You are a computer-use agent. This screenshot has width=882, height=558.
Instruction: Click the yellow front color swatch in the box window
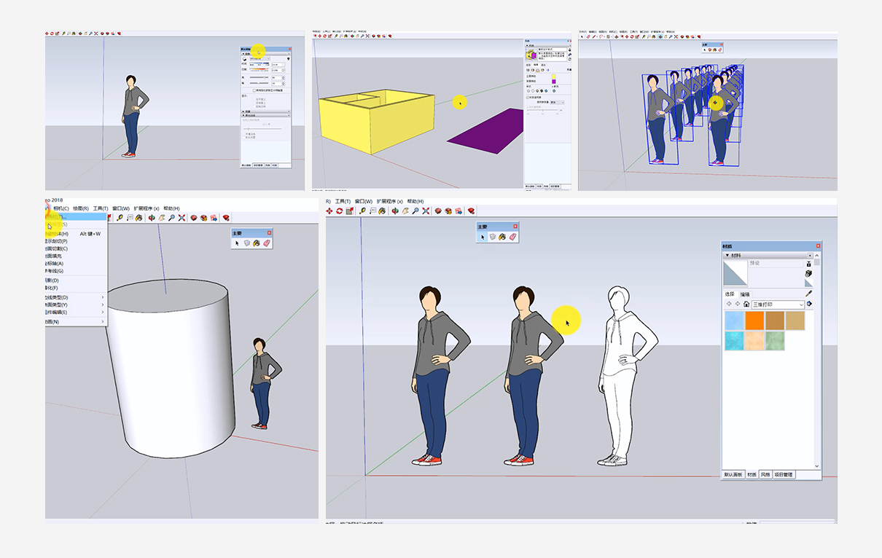click(x=555, y=76)
